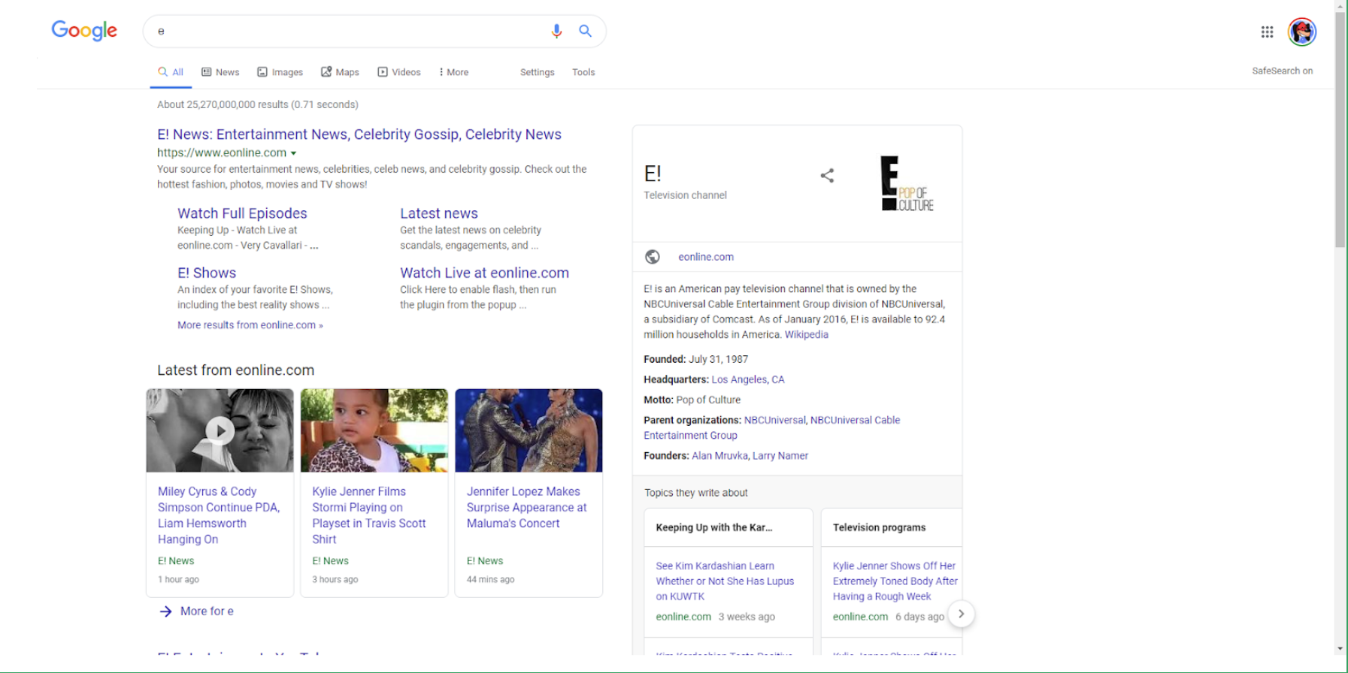Switch to the Videos tab

pyautogui.click(x=399, y=72)
